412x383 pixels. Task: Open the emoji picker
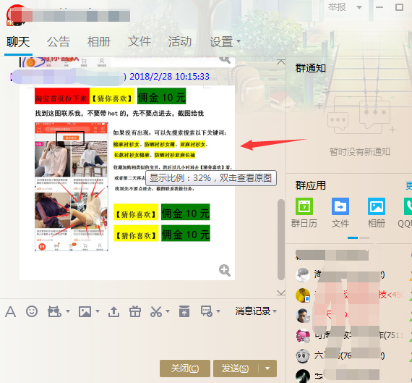32,311
